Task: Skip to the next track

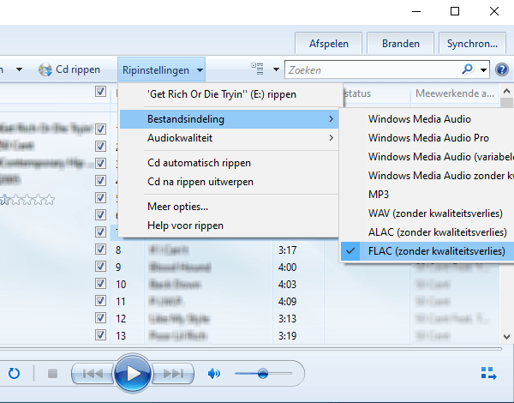Action: click(174, 374)
